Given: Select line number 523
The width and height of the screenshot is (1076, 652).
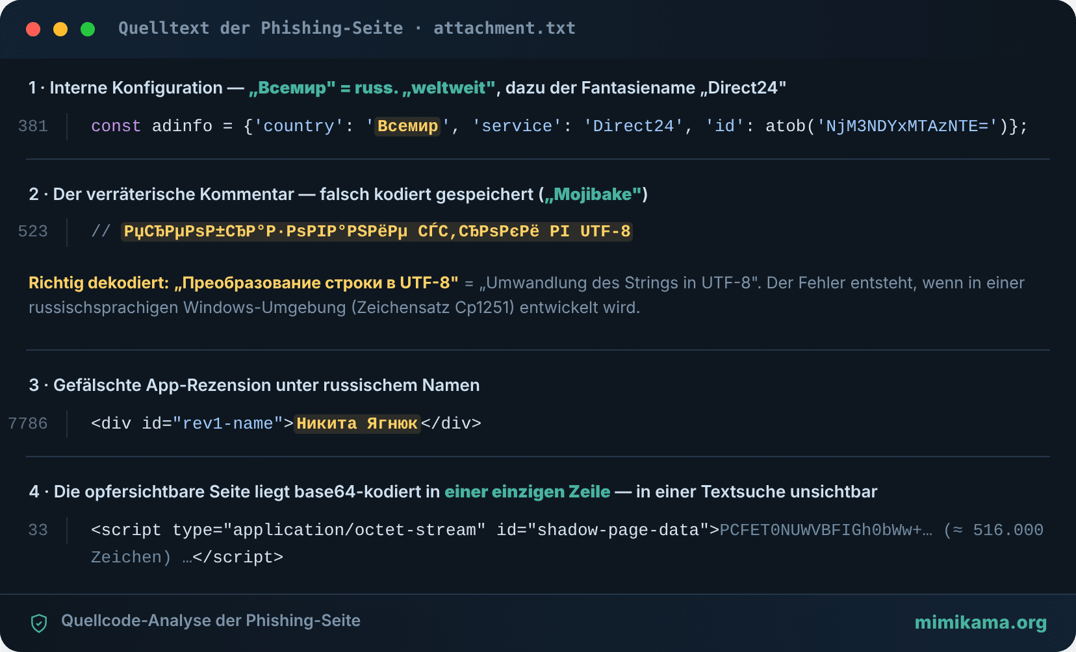Looking at the screenshot, I should pyautogui.click(x=33, y=231).
